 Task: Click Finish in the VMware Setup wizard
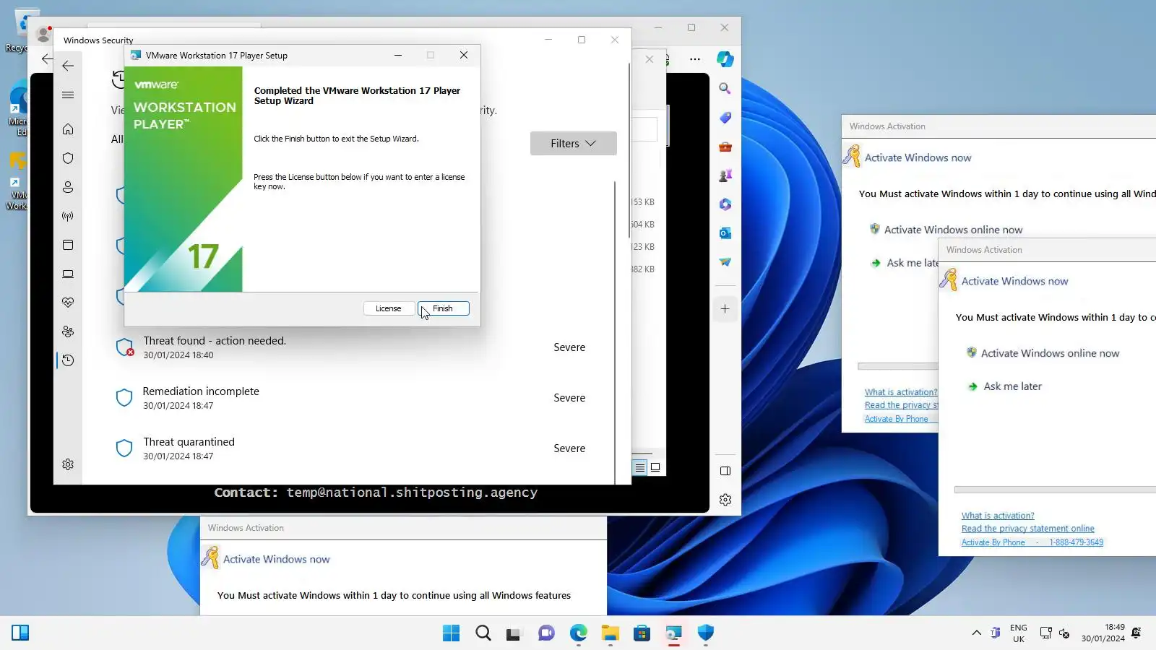pyautogui.click(x=443, y=308)
